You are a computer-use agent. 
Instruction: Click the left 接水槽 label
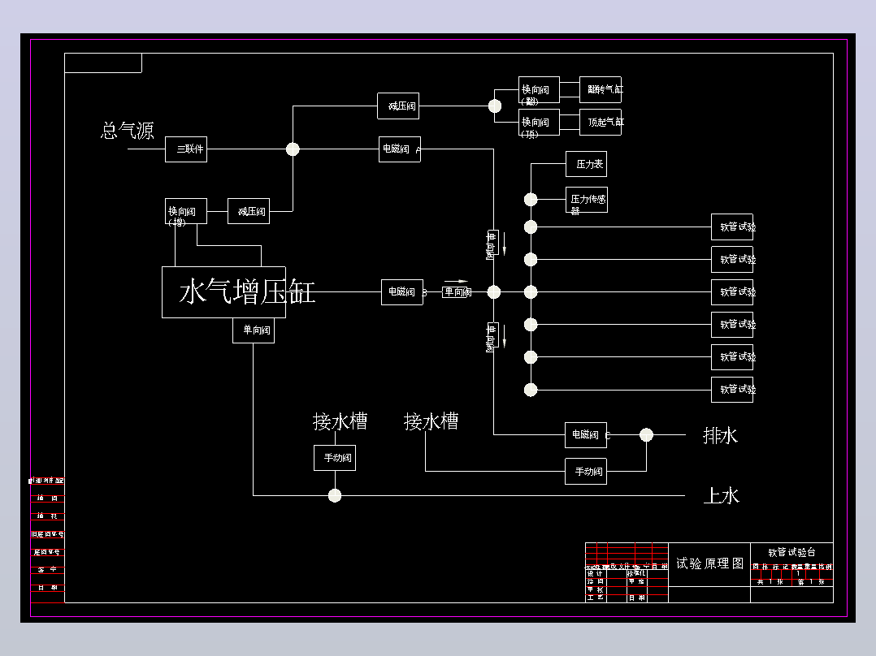pyautogui.click(x=340, y=421)
